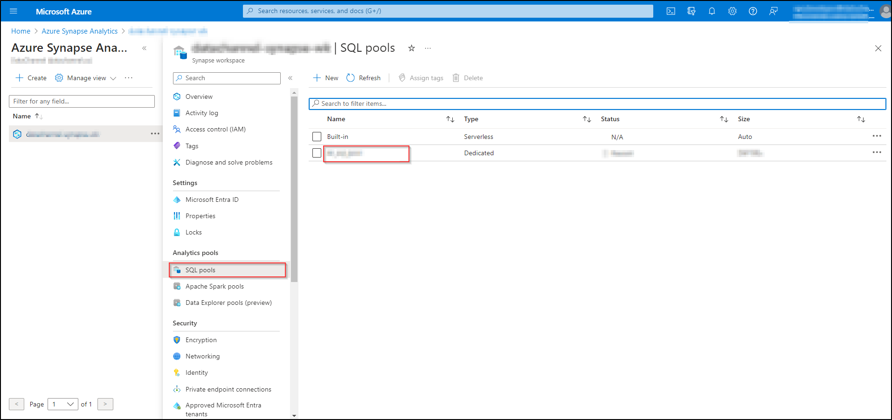Click Assign tags in the toolbar

tap(421, 78)
